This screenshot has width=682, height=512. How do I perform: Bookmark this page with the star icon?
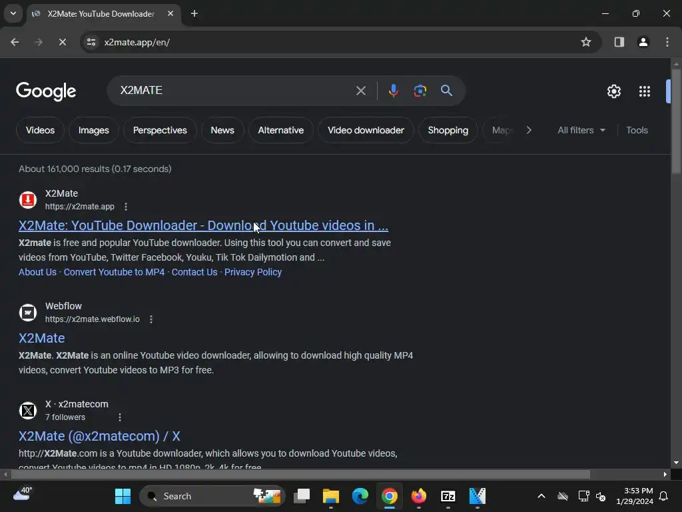point(586,42)
